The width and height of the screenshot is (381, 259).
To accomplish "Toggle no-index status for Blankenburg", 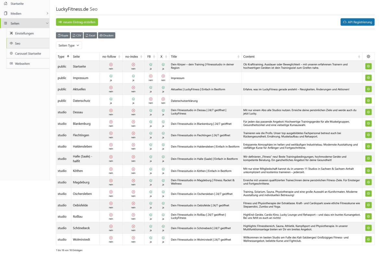I will point(133,122).
